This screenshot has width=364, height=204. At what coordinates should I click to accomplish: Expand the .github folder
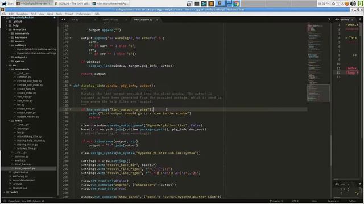pos(7,22)
